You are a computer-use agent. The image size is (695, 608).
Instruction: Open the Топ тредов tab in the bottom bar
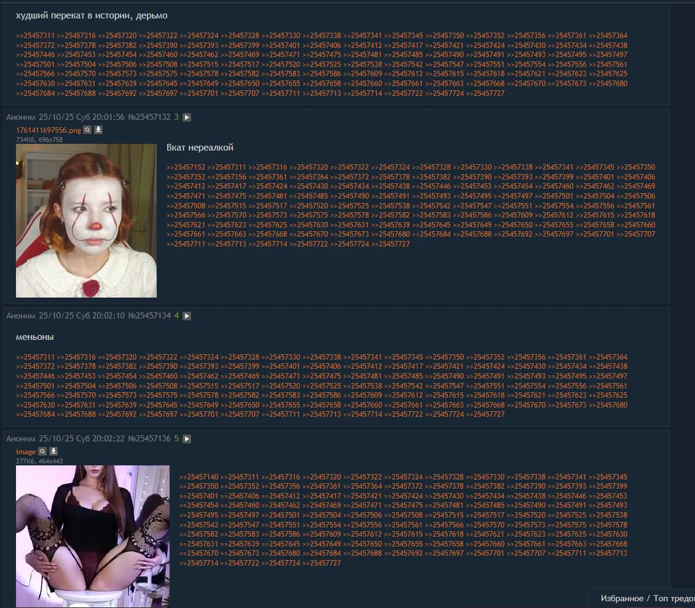click(x=673, y=599)
